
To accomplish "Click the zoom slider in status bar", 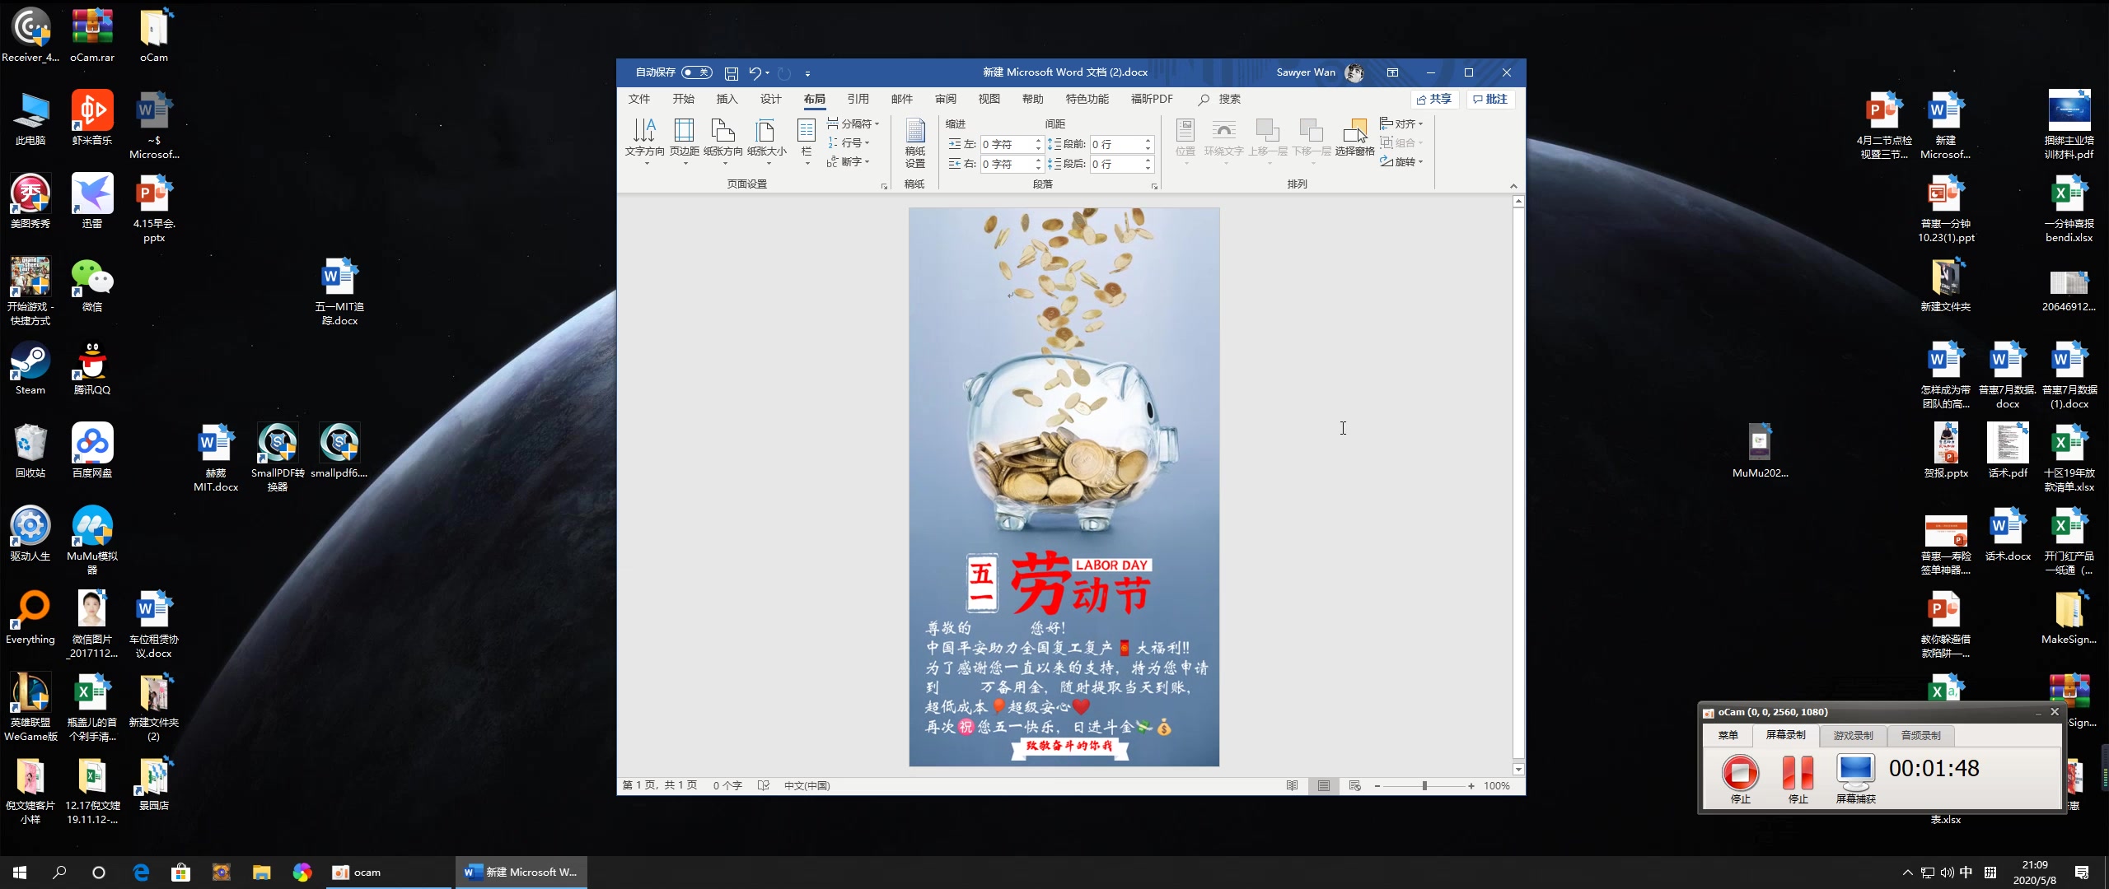I will click(1424, 785).
